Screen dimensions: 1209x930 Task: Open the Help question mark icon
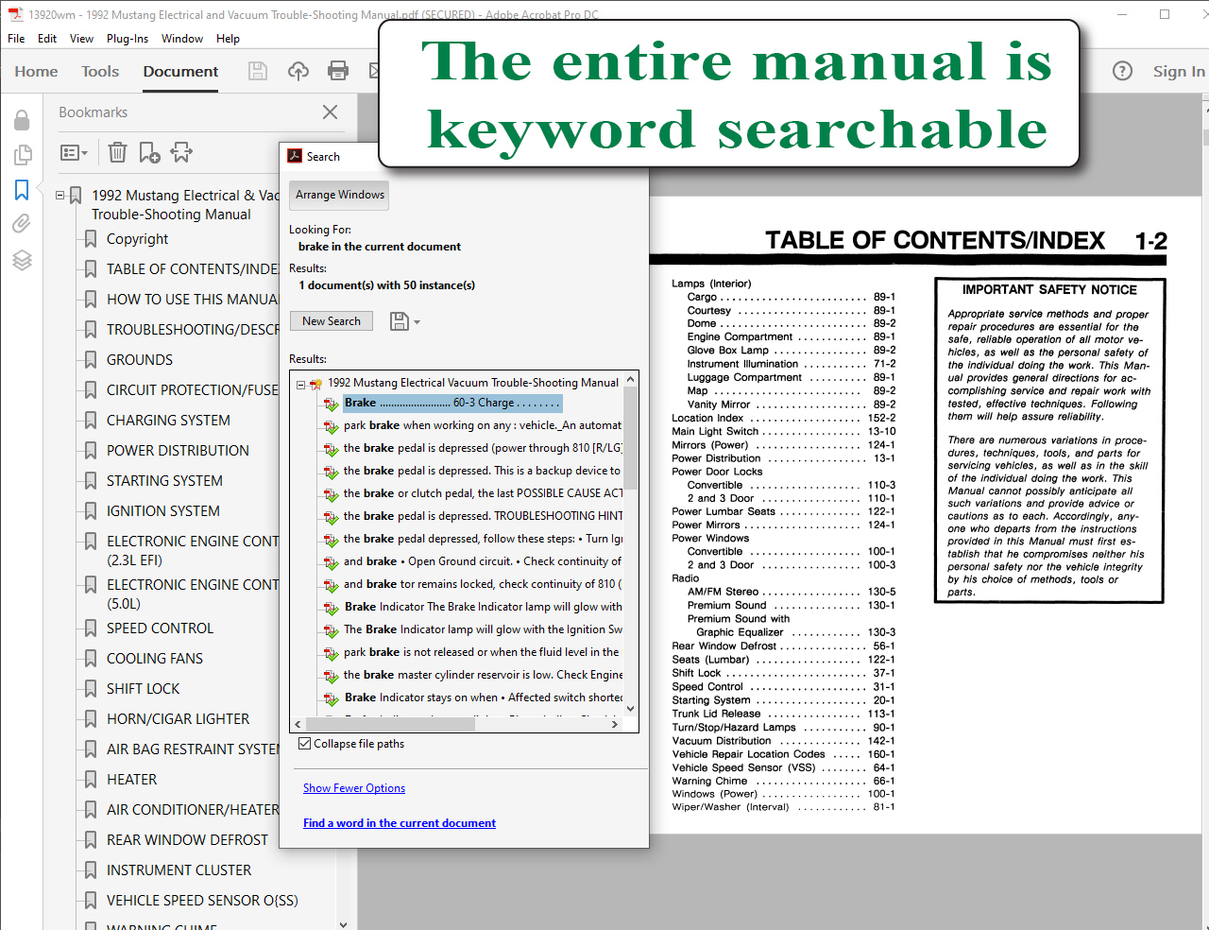tap(1122, 71)
